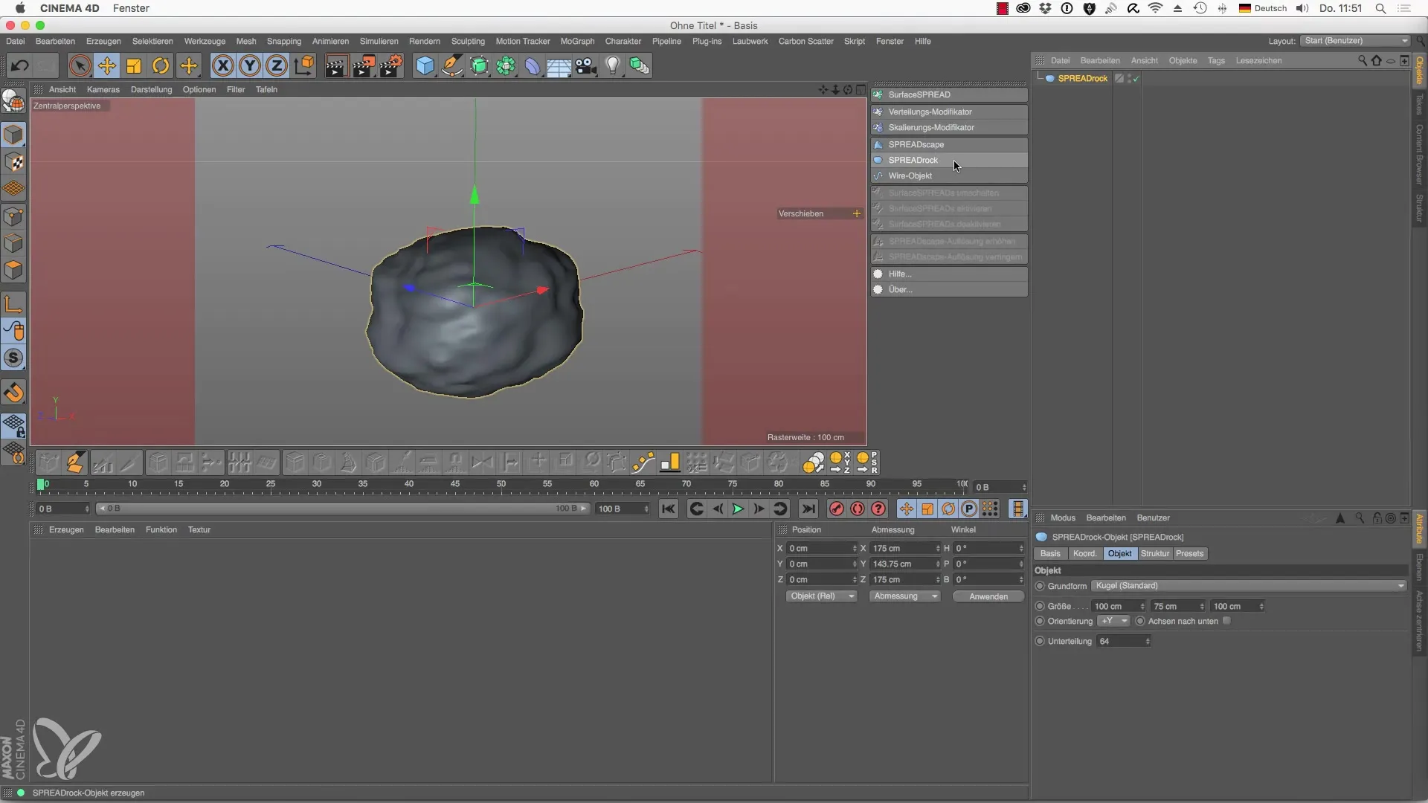Open Erzeugen menu in material manager
Image resolution: width=1428 pixels, height=803 pixels.
[x=66, y=530]
